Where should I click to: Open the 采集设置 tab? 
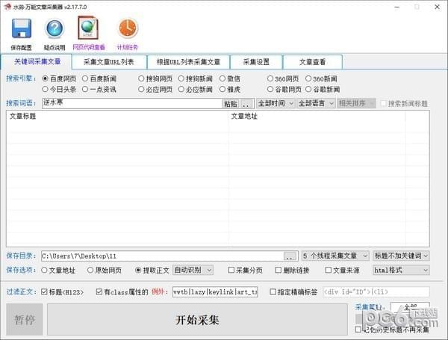(x=256, y=62)
